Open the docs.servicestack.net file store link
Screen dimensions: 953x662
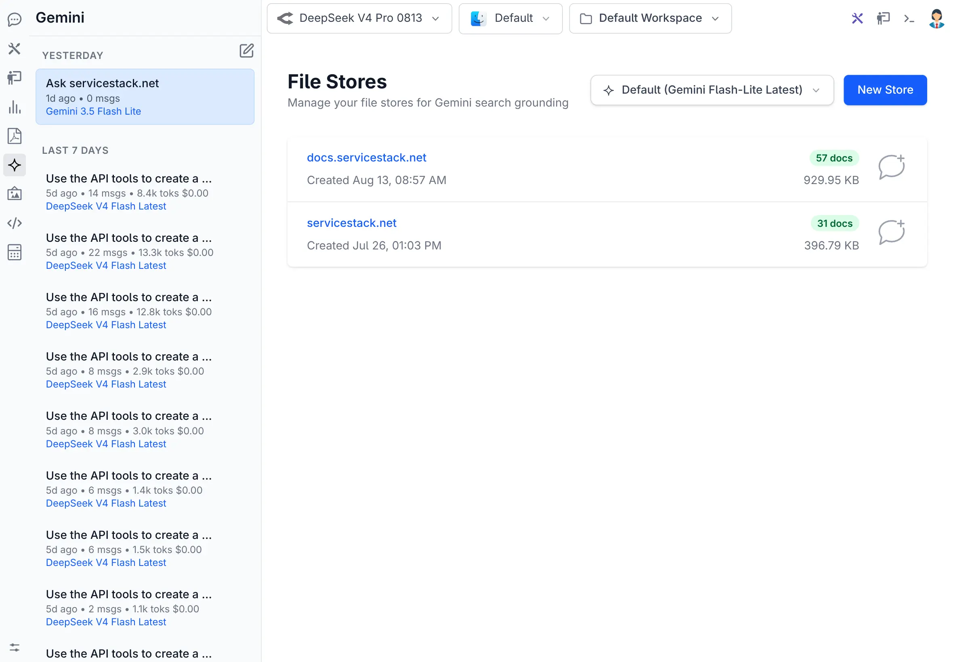click(x=366, y=157)
